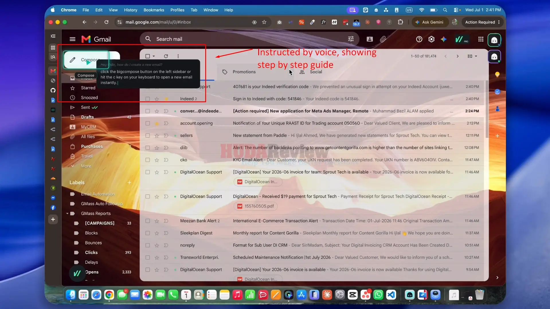Star the diib backlinks alert email
This screenshot has width=550, height=309.
(157, 148)
